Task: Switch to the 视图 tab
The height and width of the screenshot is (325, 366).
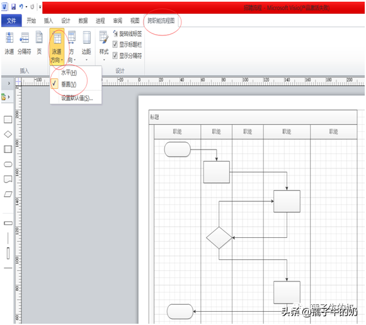Action: 135,21
